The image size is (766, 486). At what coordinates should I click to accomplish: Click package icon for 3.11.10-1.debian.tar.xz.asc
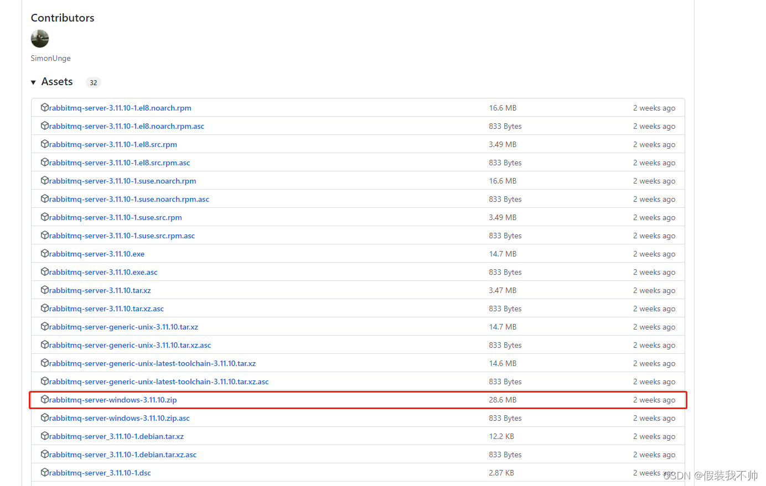45,454
